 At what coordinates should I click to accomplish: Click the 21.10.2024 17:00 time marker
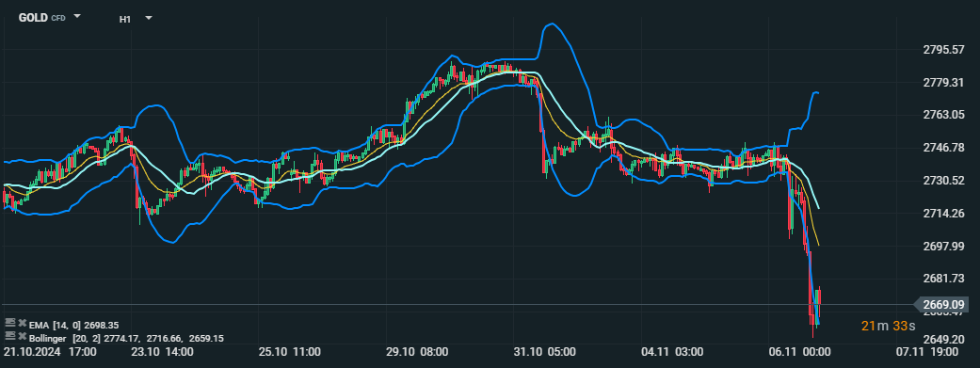[x=49, y=352]
